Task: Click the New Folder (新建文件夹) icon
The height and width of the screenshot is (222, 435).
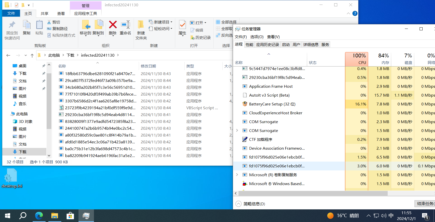Action: click(x=141, y=25)
